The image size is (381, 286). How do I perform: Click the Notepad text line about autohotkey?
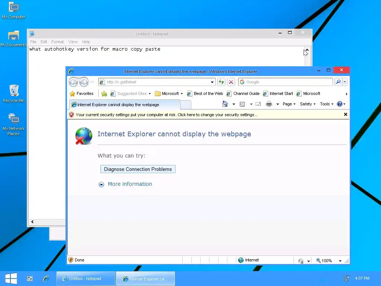[x=95, y=49]
